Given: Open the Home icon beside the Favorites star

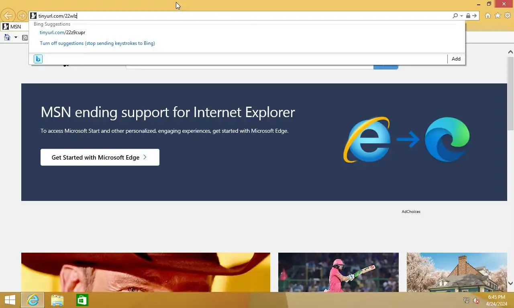Looking at the screenshot, I should click(x=488, y=16).
